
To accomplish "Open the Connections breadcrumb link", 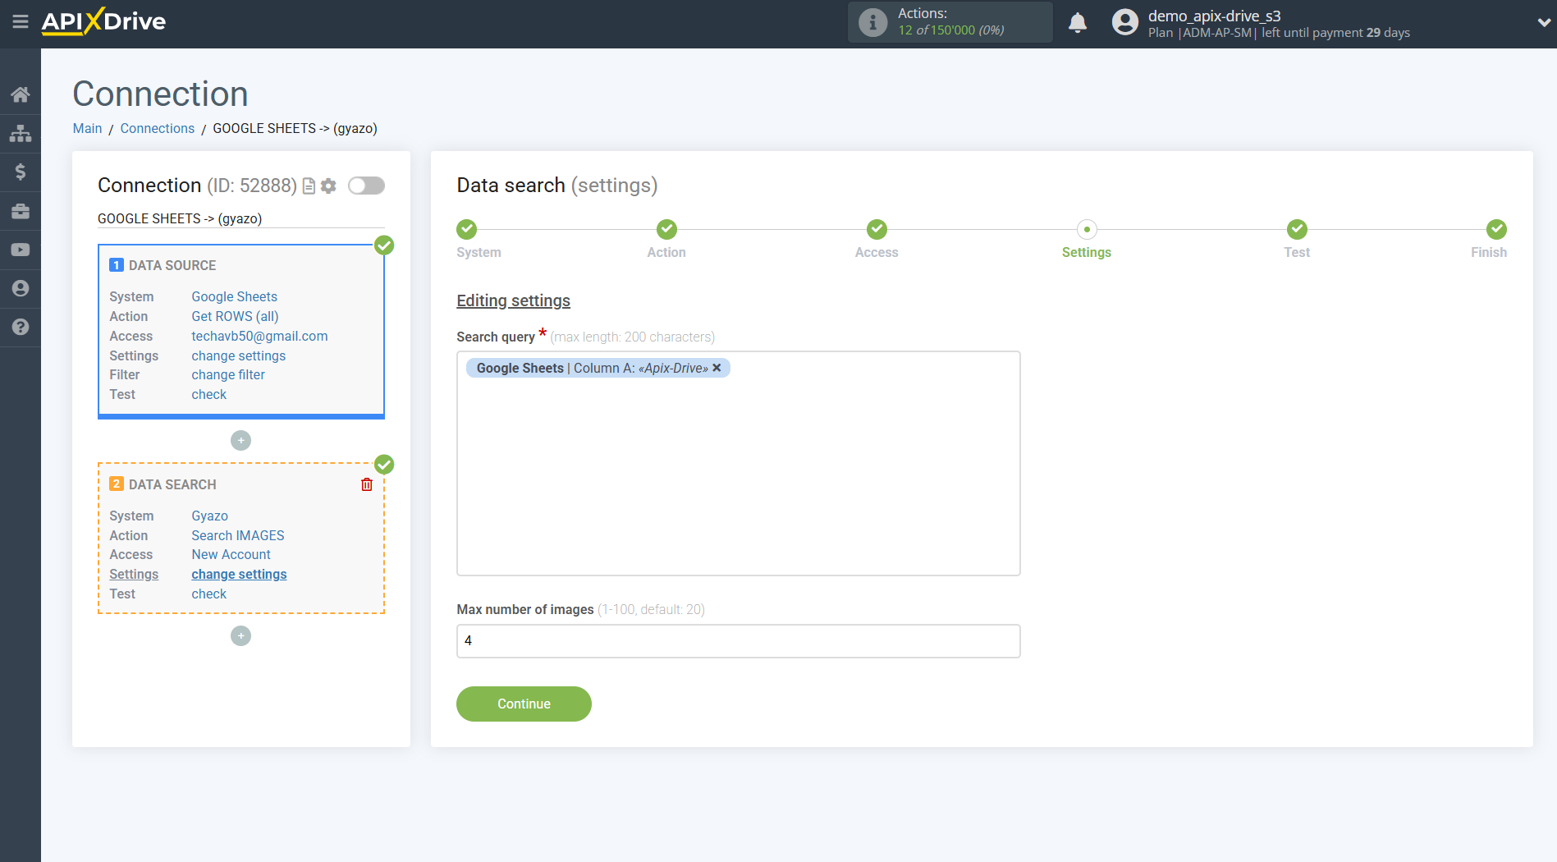I will [157, 128].
